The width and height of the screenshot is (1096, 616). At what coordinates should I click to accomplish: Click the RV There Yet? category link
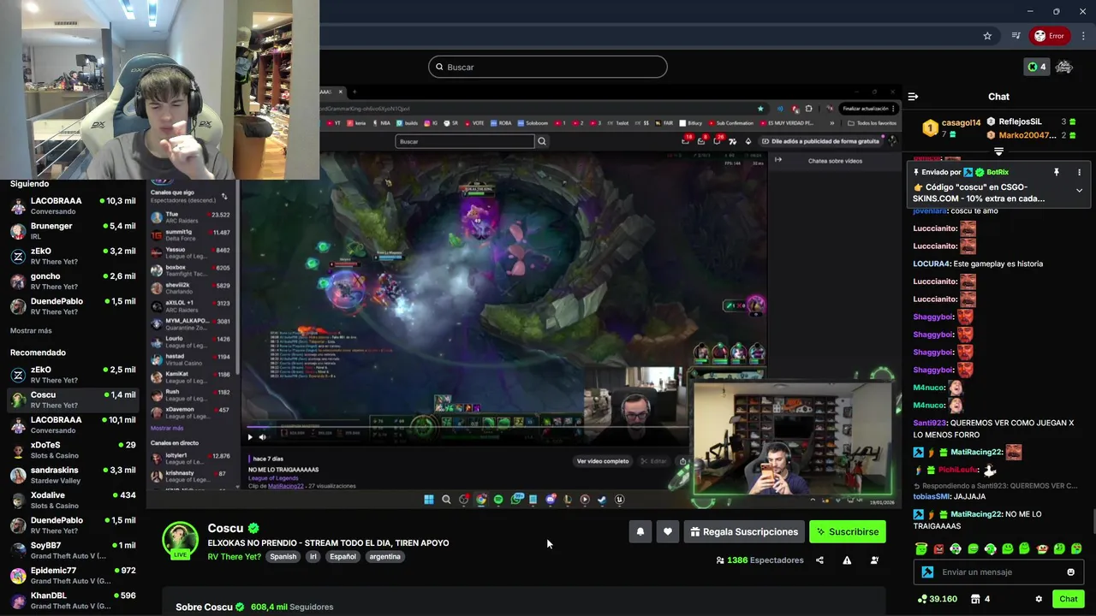click(x=235, y=557)
